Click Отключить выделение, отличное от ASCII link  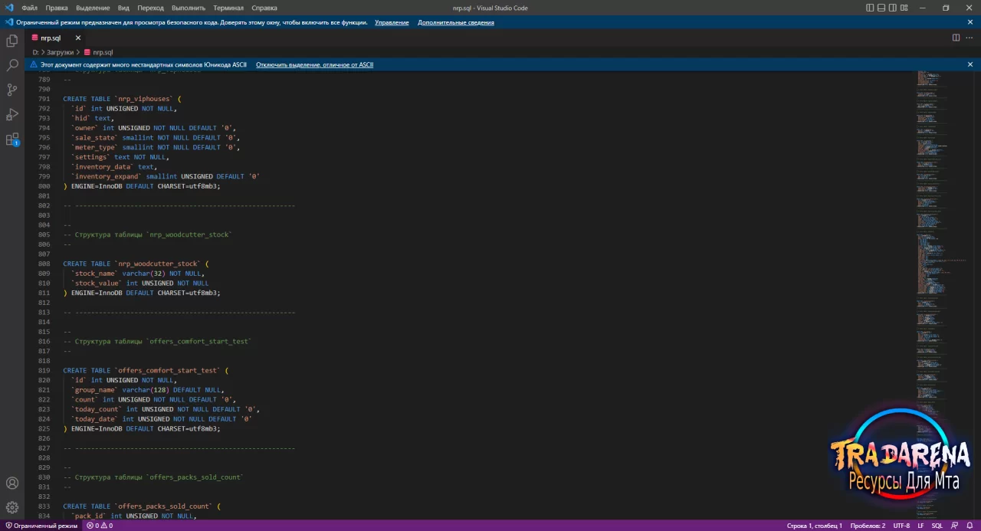(314, 64)
